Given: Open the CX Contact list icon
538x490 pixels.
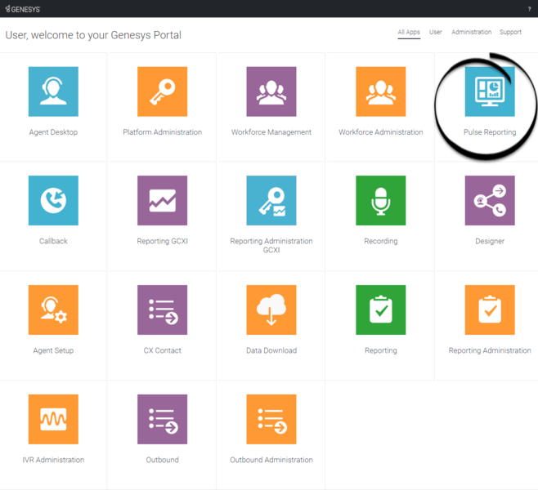Looking at the screenshot, I should (162, 310).
